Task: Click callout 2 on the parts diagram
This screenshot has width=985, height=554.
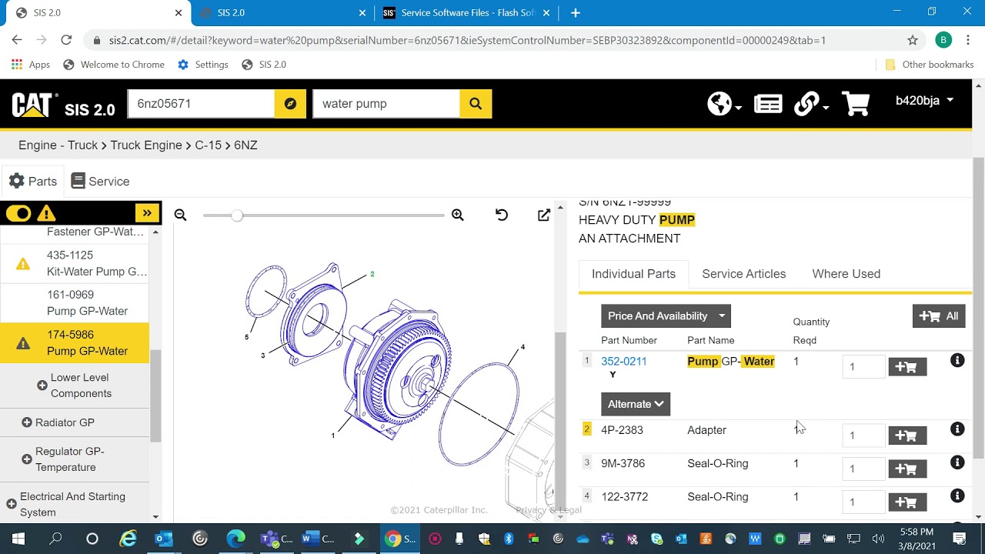Action: click(372, 274)
